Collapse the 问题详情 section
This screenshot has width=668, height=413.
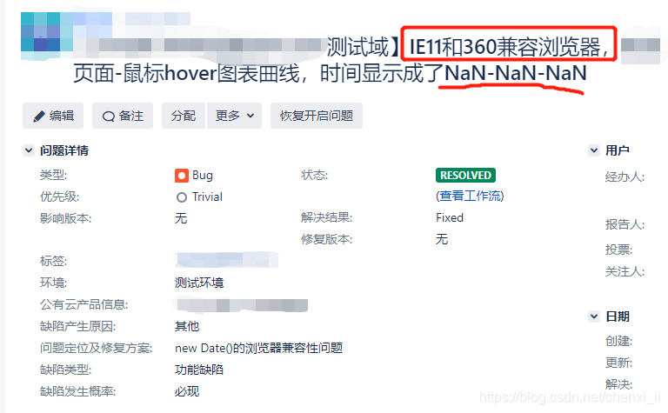[x=29, y=150]
